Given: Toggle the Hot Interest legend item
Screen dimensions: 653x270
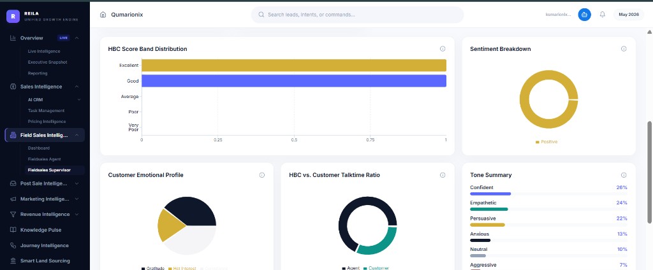Looking at the screenshot, I should pos(182,268).
